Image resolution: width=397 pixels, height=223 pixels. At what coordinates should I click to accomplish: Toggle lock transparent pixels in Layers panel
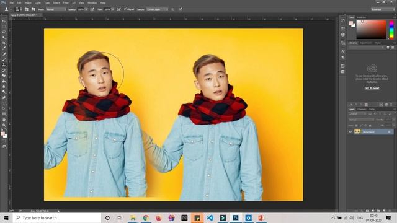(357, 125)
